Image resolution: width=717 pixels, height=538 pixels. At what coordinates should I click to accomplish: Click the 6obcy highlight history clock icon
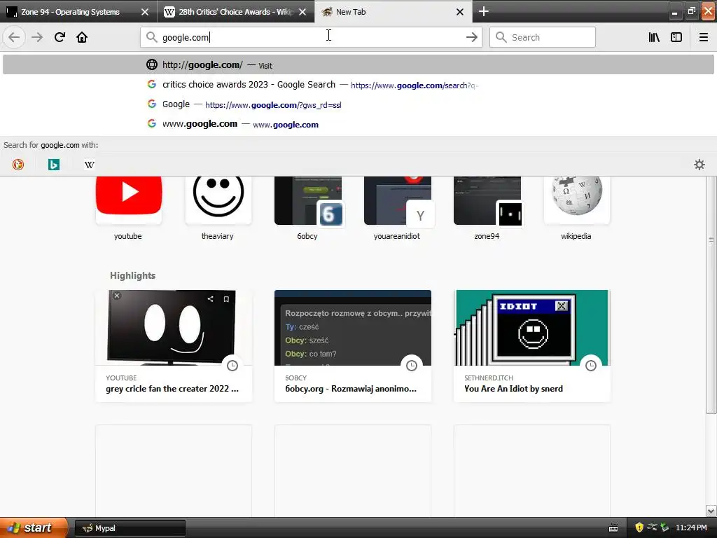tap(412, 366)
